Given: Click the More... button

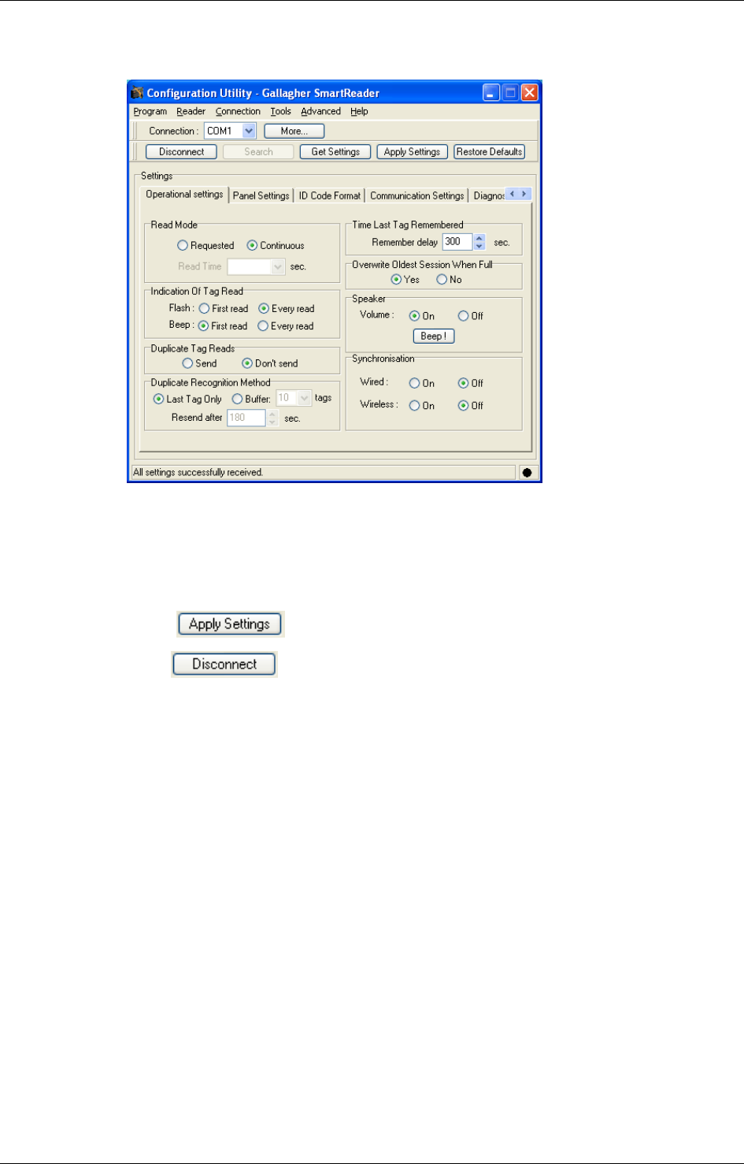Looking at the screenshot, I should pos(294,132).
